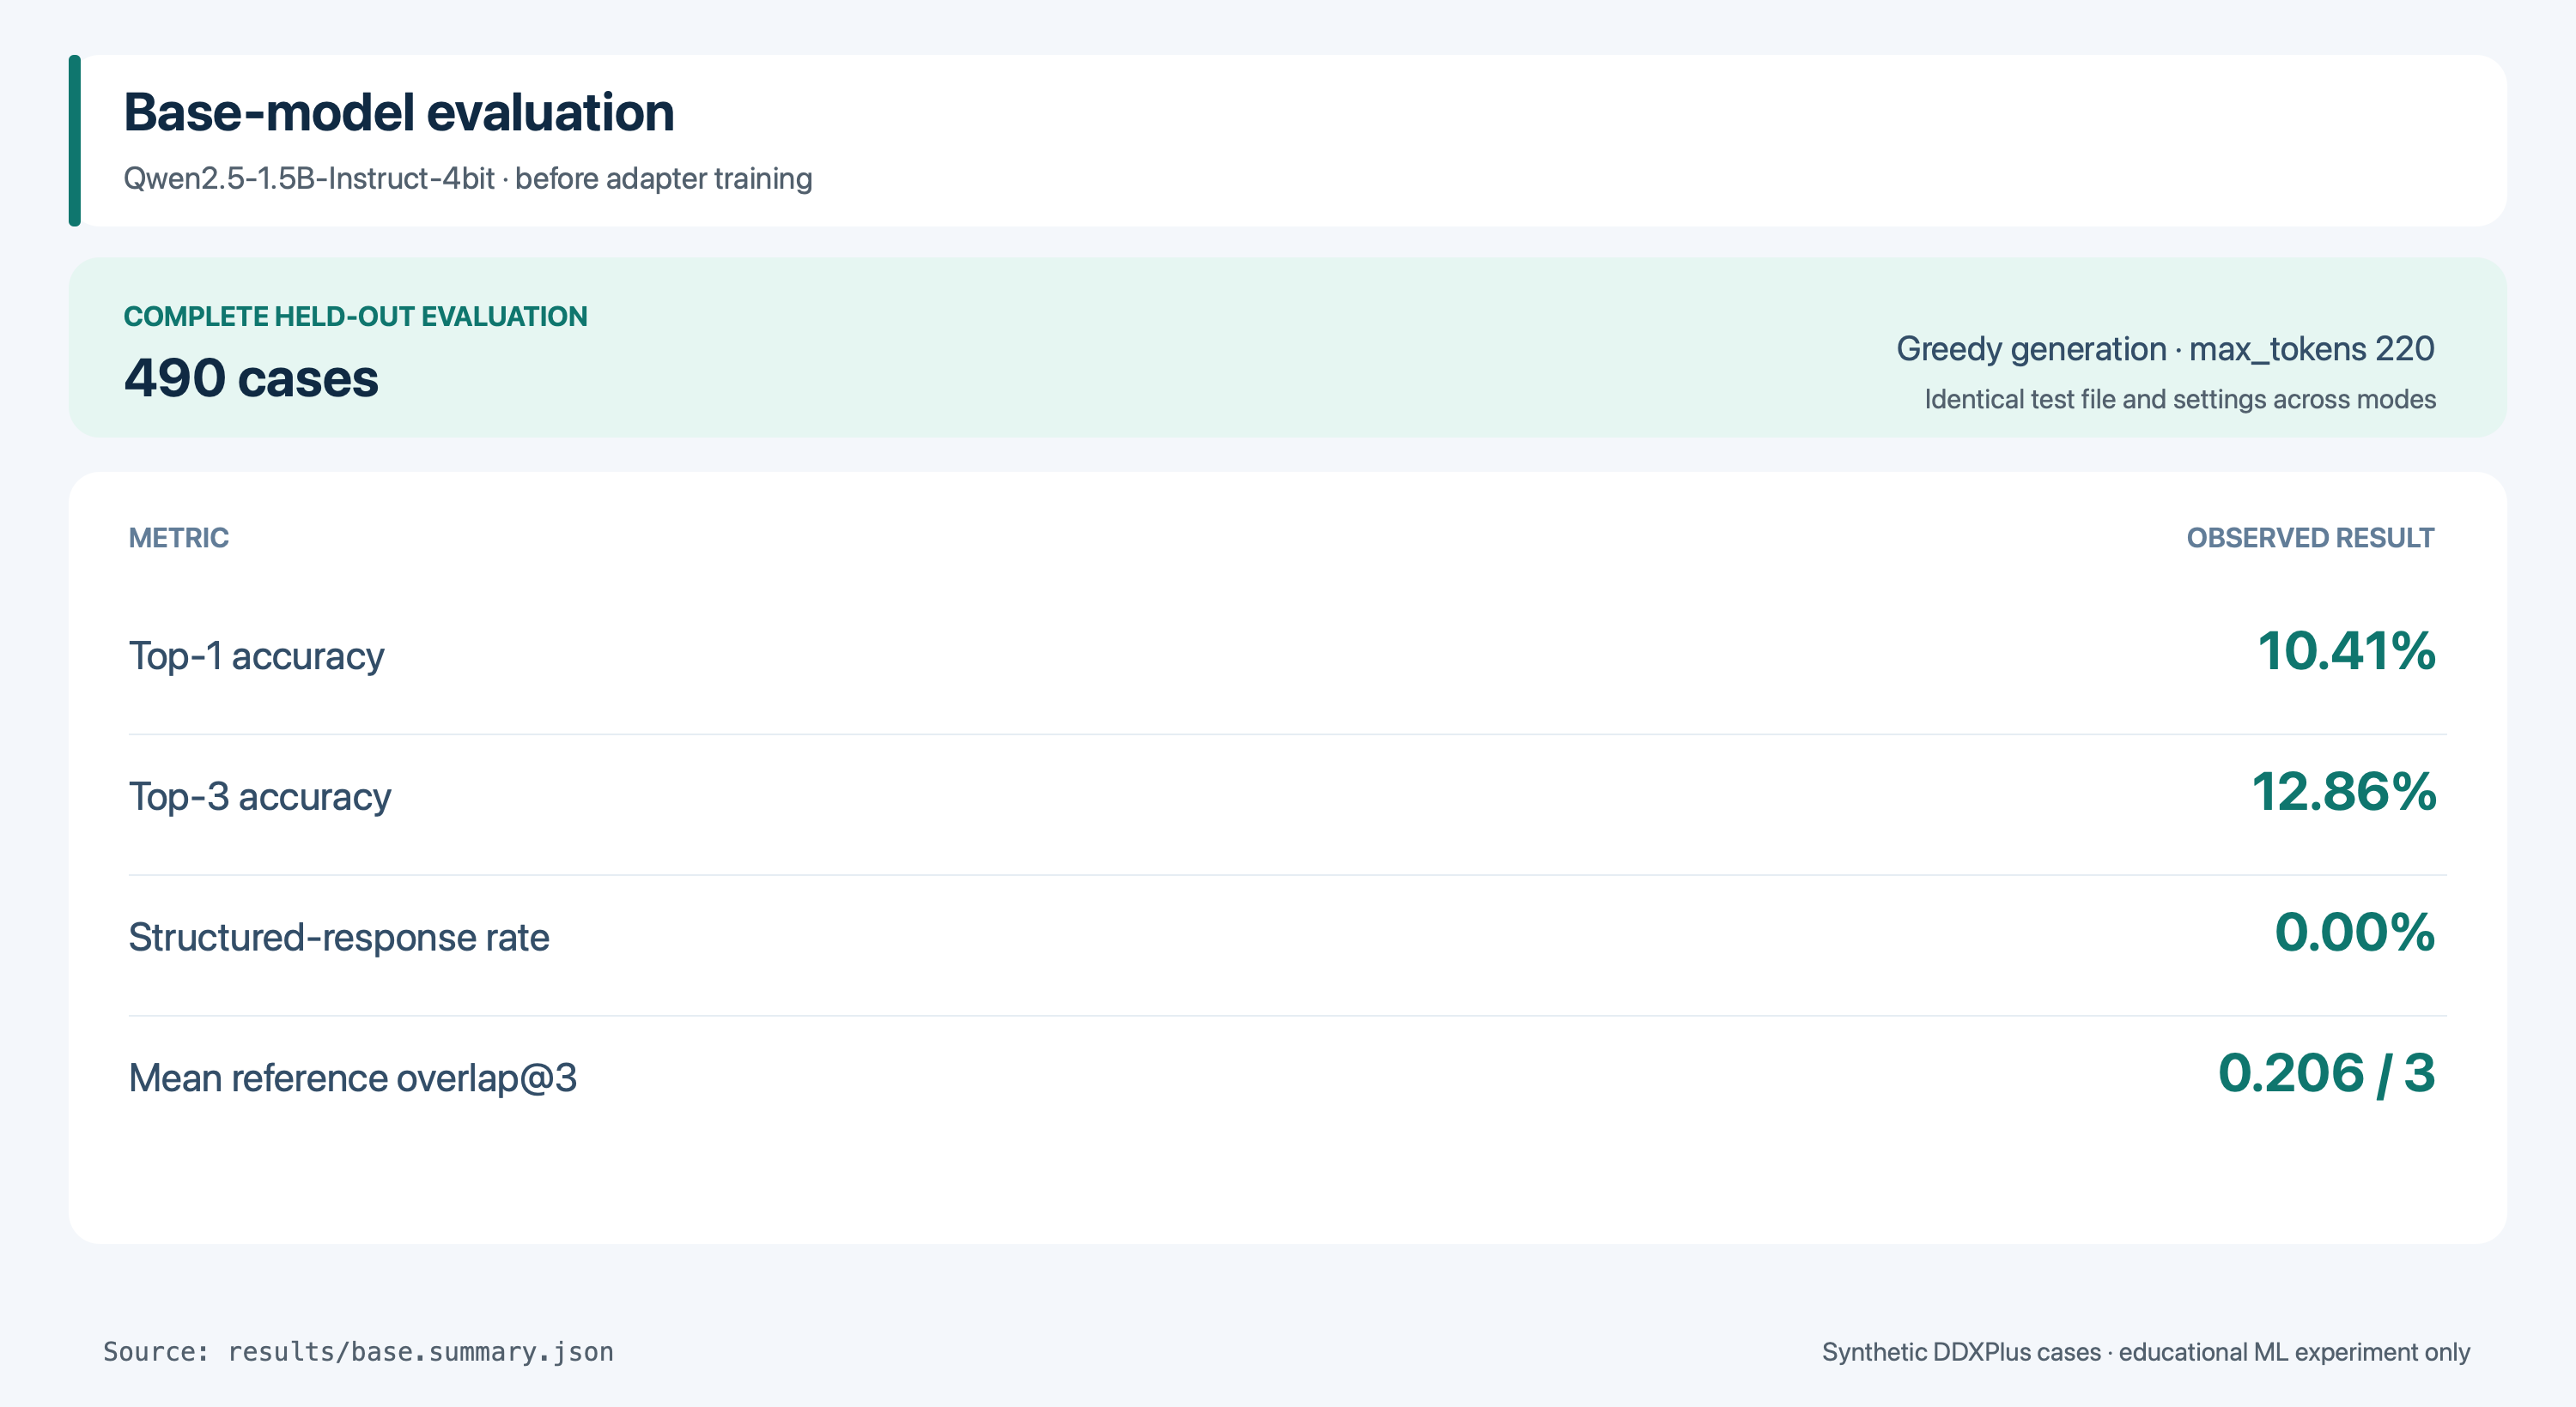Select the 'Top-3 accuracy' metric label
This screenshot has width=2576, height=1407.
(x=259, y=797)
